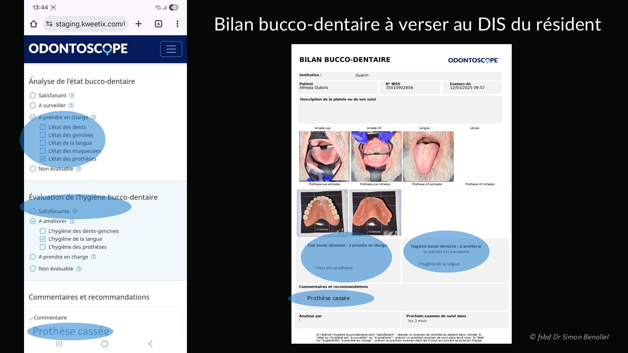
Task: Tap the Commentaire text field
Action: point(105,321)
